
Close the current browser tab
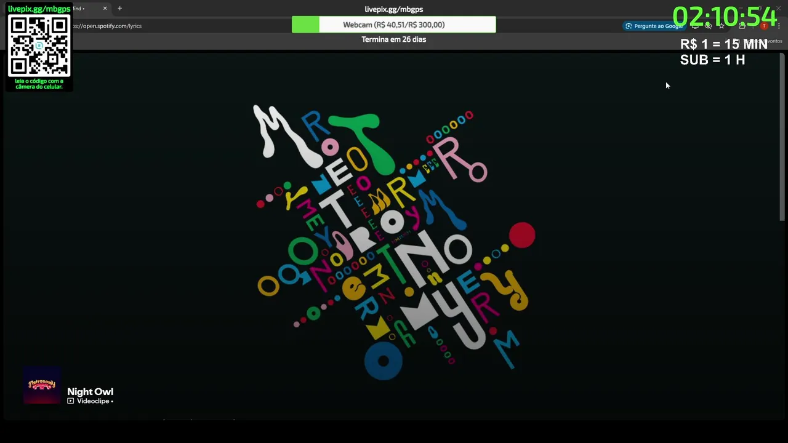tap(105, 9)
